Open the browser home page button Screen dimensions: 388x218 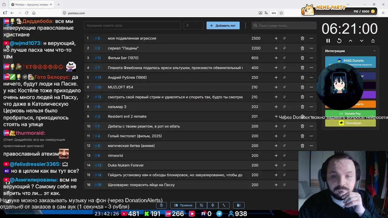coord(34,13)
